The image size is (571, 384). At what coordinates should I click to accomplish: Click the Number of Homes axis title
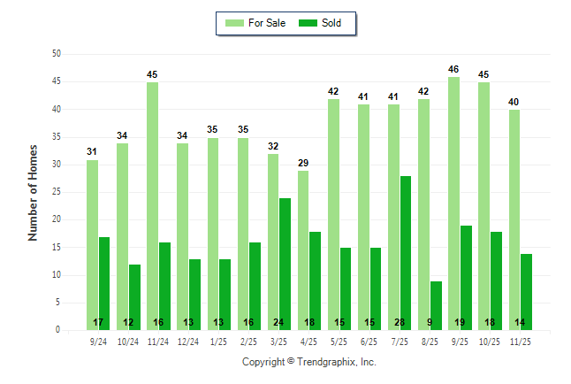[x=33, y=192]
